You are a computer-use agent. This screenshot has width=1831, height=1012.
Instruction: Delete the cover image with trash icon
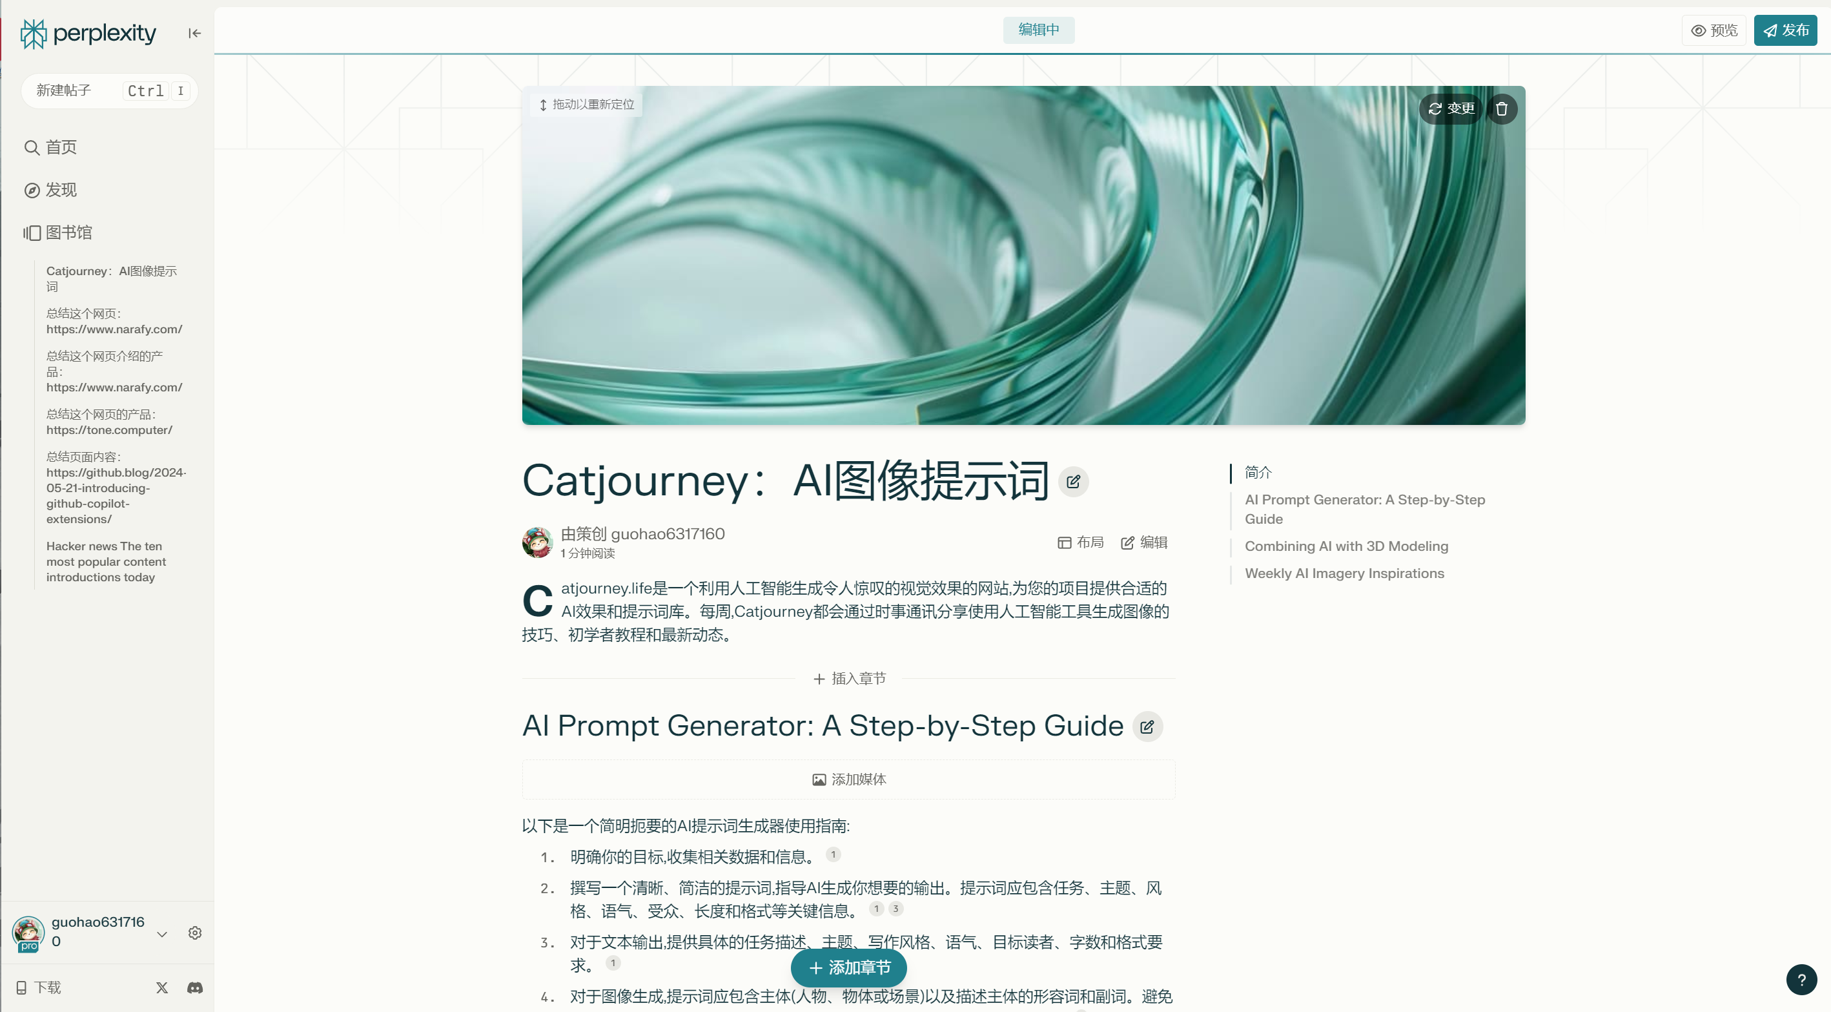pos(1501,108)
